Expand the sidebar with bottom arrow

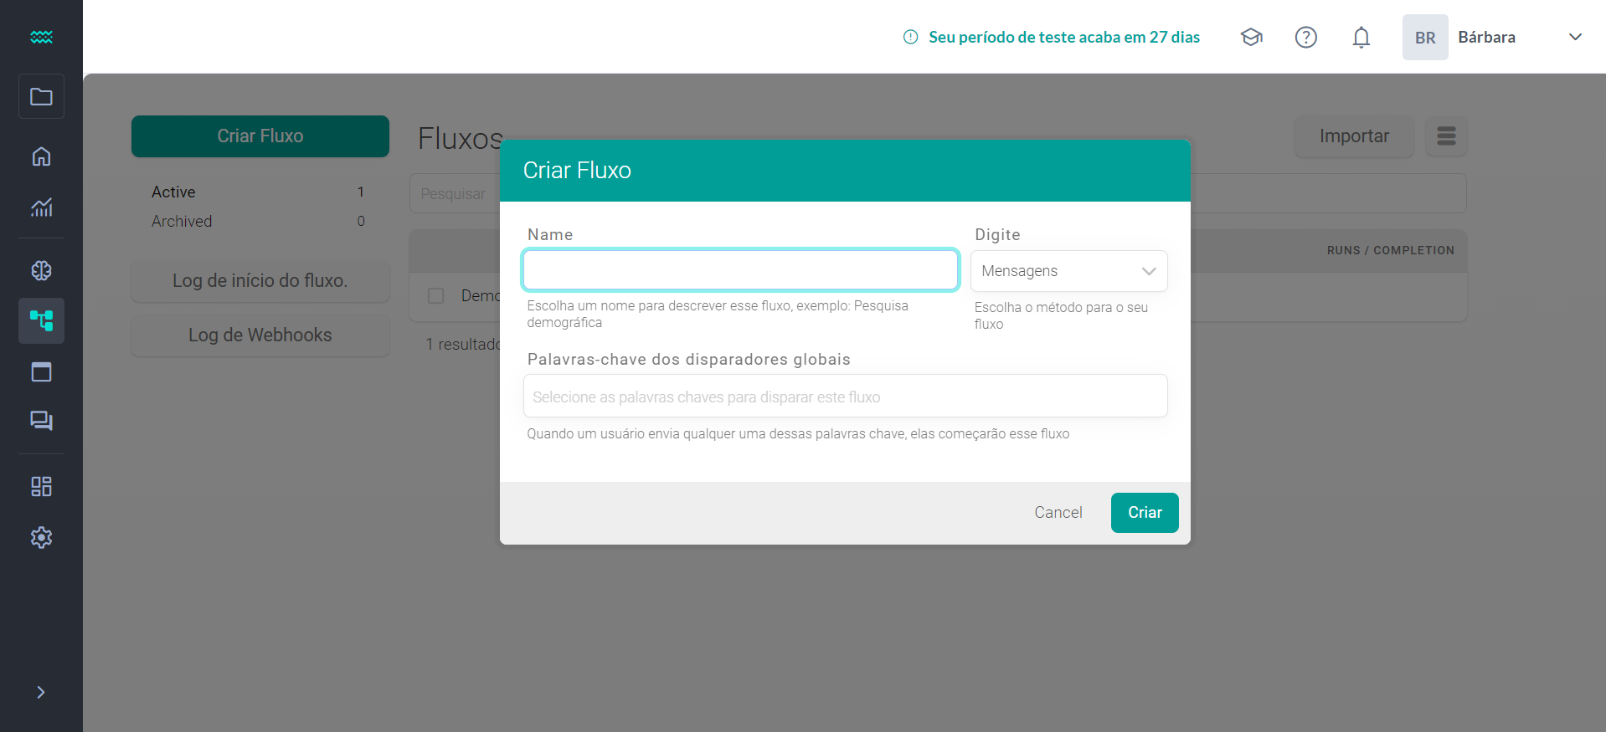41,692
